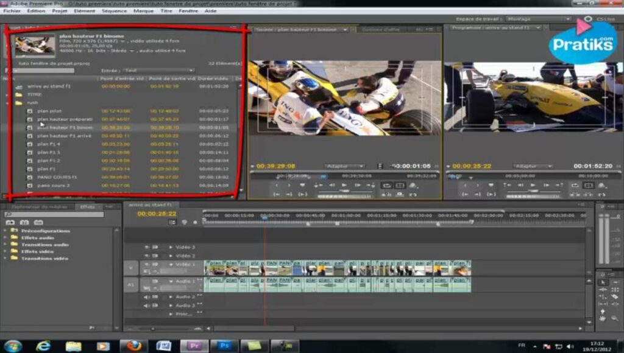
Task: Play the Program monitor sequence
Action: [533, 185]
